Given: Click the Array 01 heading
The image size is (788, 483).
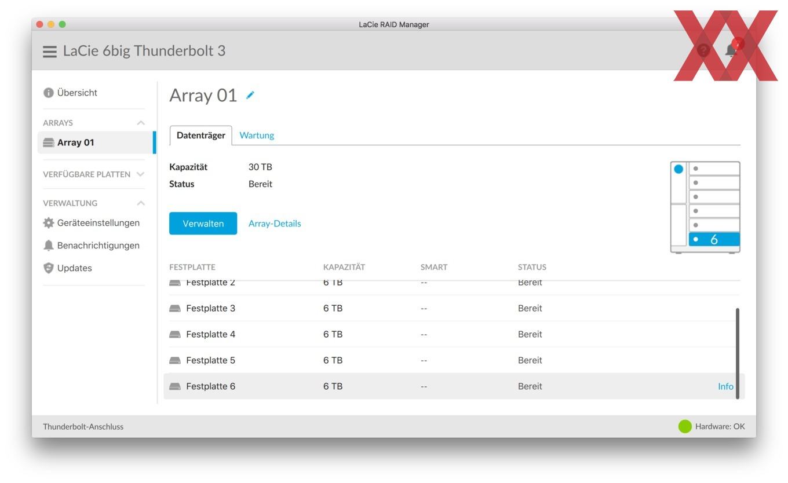Looking at the screenshot, I should 203,96.
